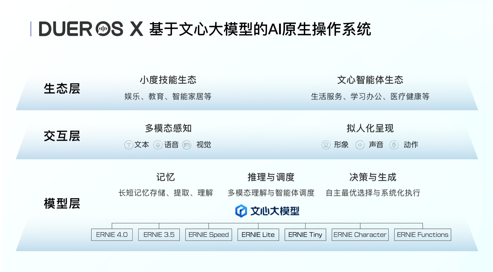Click the large X in the title
Viewport: 493px width, 272px height.
click(136, 29)
